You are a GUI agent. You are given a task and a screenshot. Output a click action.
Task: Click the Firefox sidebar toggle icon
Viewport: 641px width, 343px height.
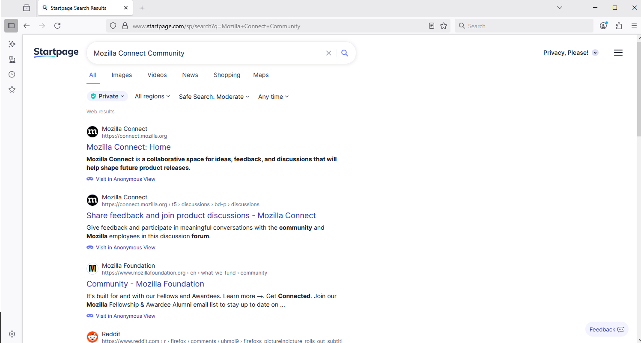point(11,26)
